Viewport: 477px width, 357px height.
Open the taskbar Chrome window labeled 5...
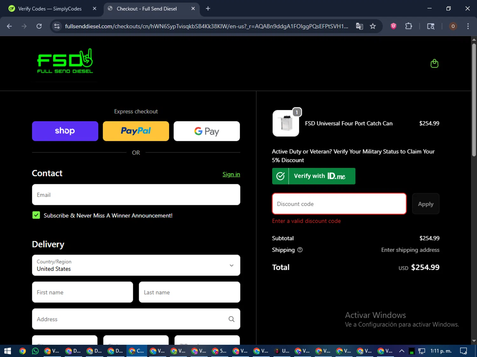[x=219, y=351]
